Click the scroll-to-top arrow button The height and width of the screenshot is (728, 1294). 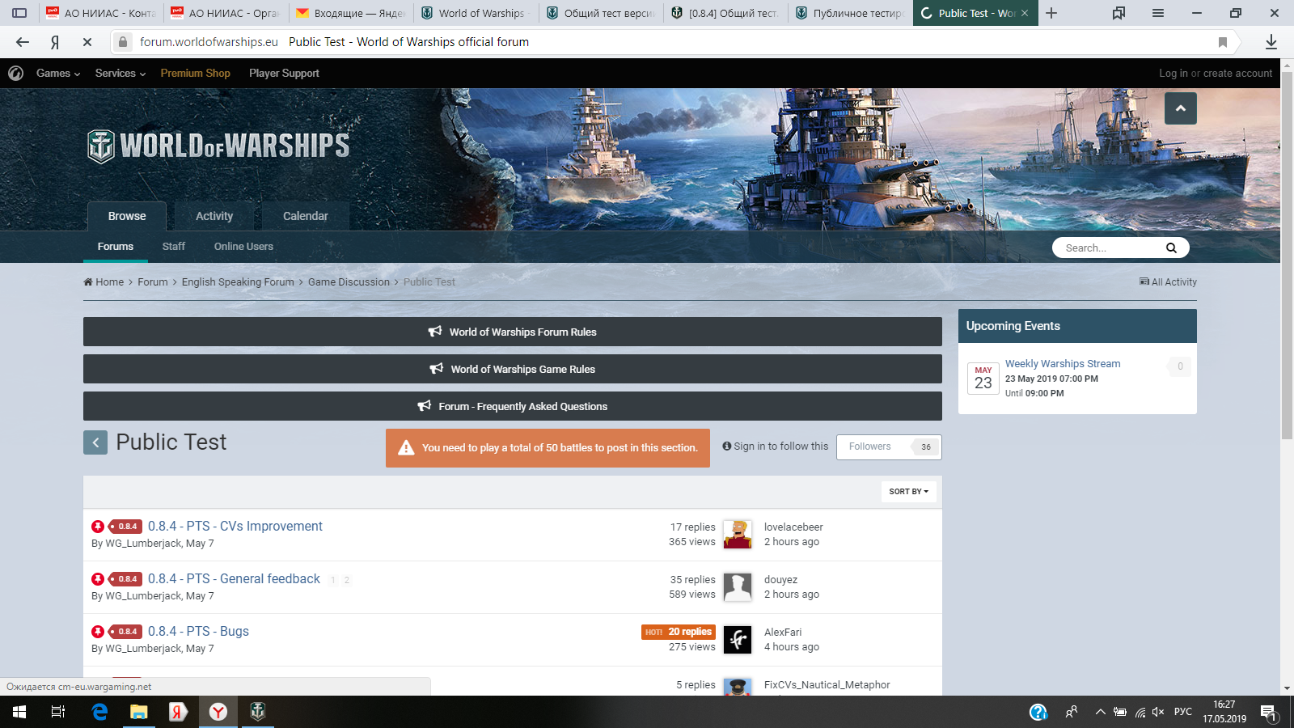click(x=1181, y=108)
